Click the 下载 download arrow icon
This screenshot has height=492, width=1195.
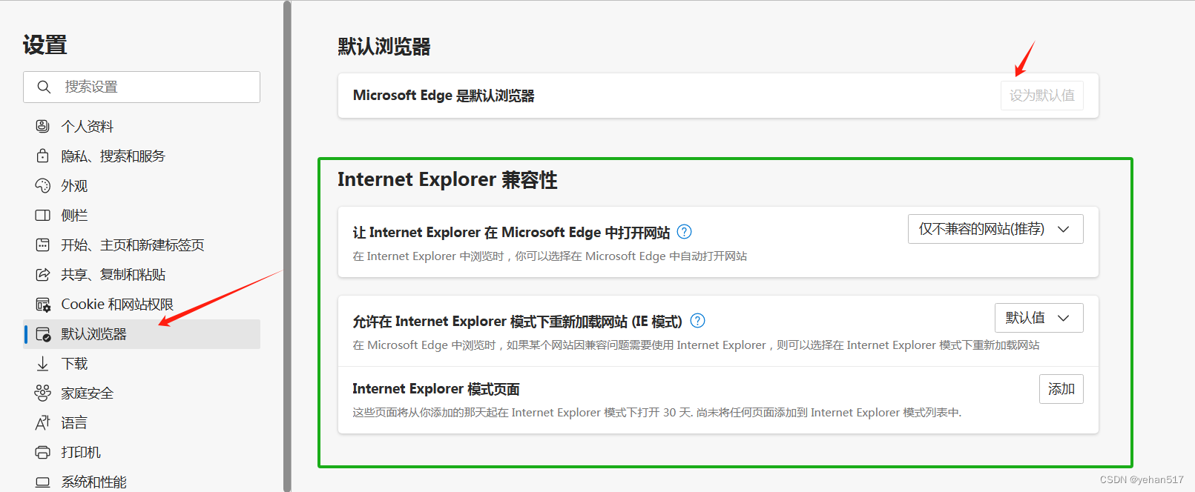[43, 364]
